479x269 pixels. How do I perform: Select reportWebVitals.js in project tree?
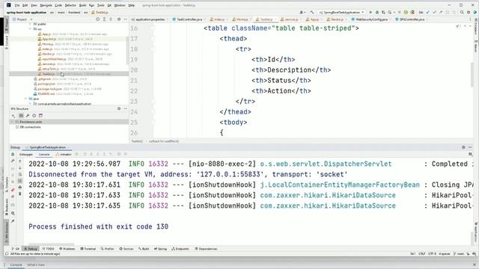pos(54,59)
